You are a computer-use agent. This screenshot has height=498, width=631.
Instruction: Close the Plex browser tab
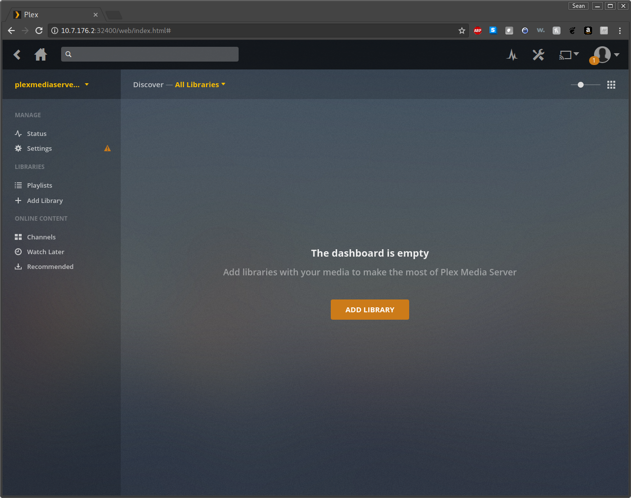[x=96, y=15]
